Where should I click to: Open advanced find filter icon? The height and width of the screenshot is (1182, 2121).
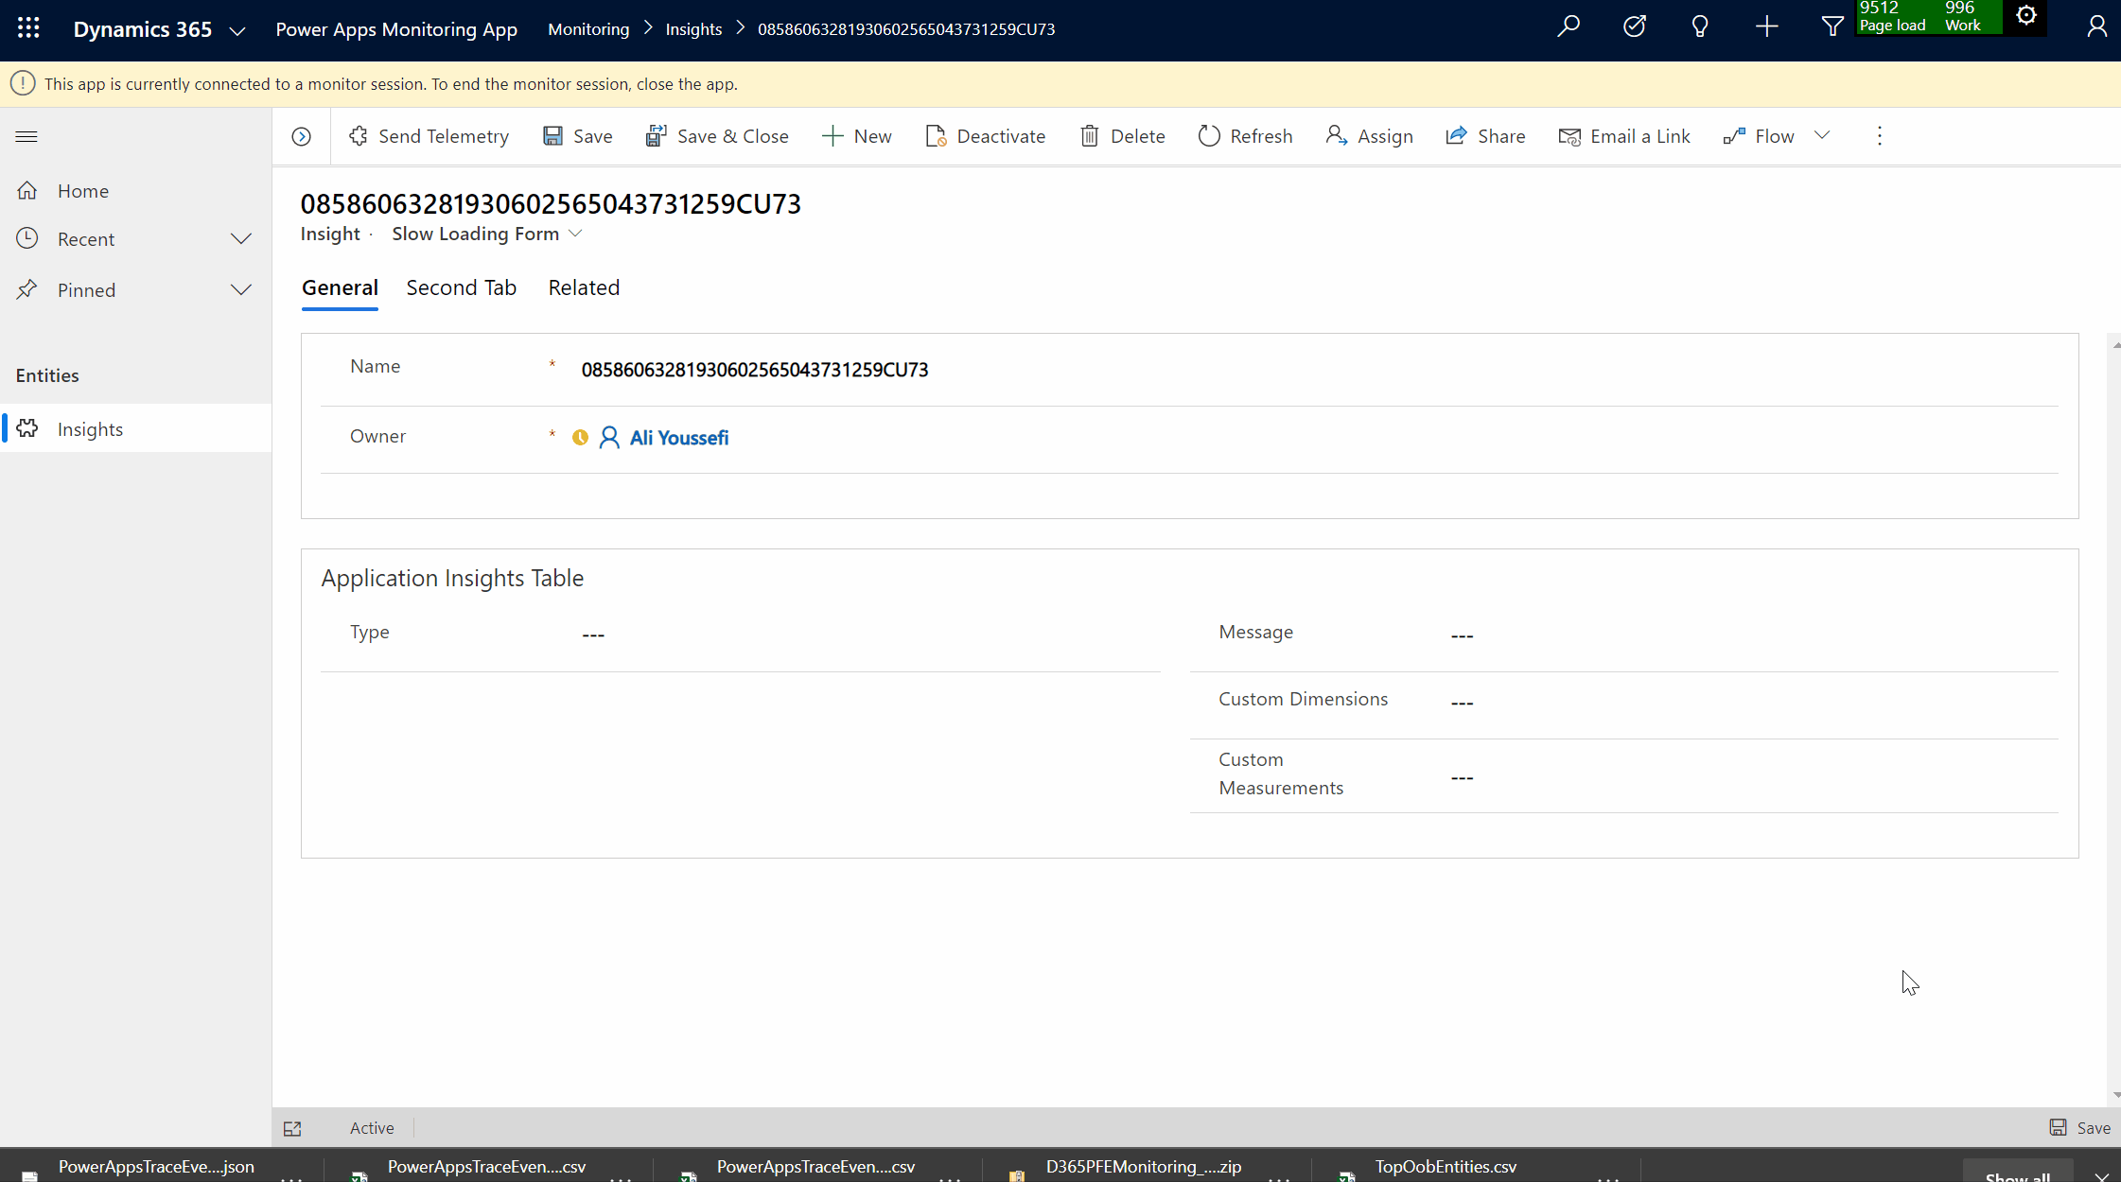coord(1832,26)
